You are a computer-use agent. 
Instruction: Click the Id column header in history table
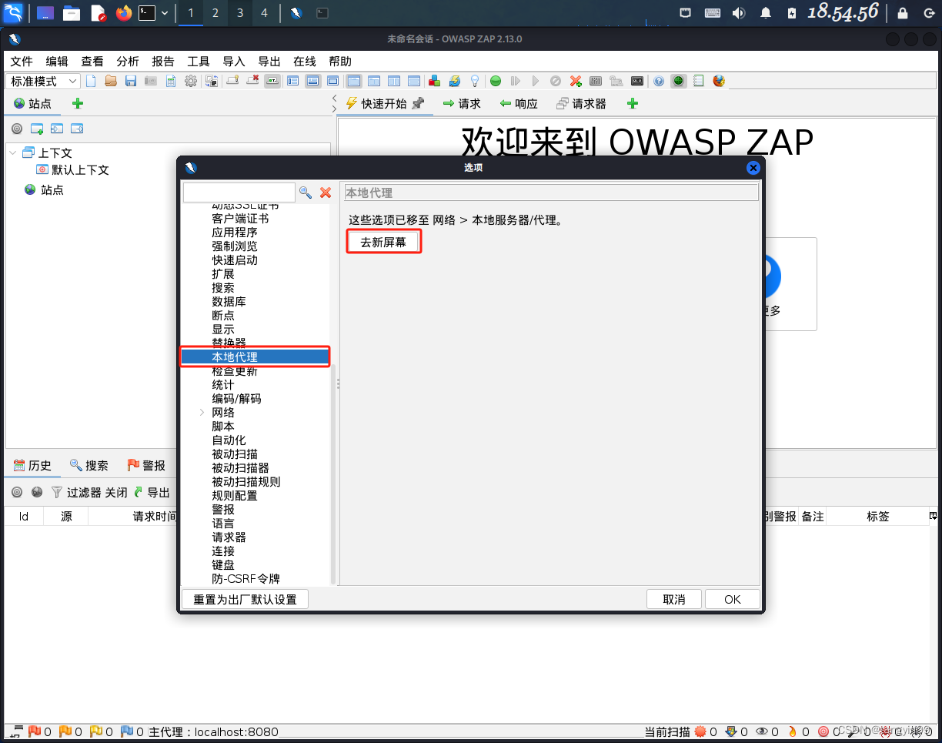(x=24, y=517)
